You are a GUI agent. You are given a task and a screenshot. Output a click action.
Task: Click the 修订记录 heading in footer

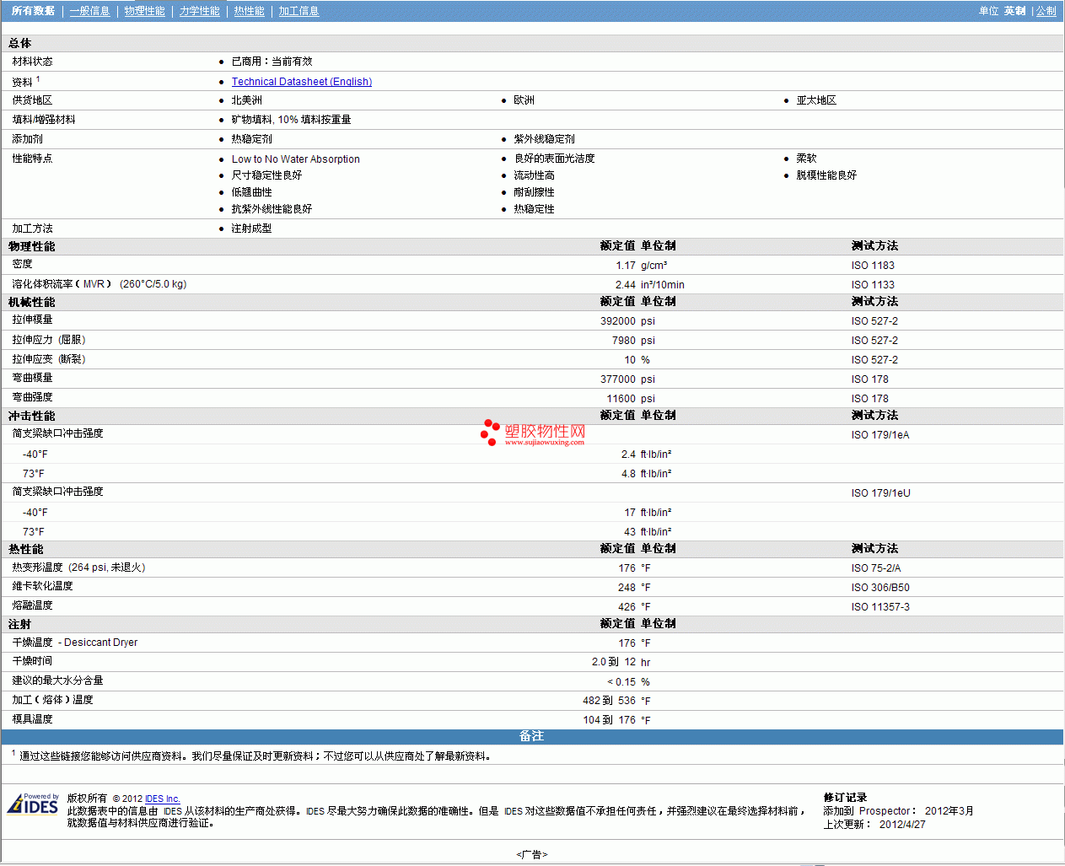coord(845,798)
